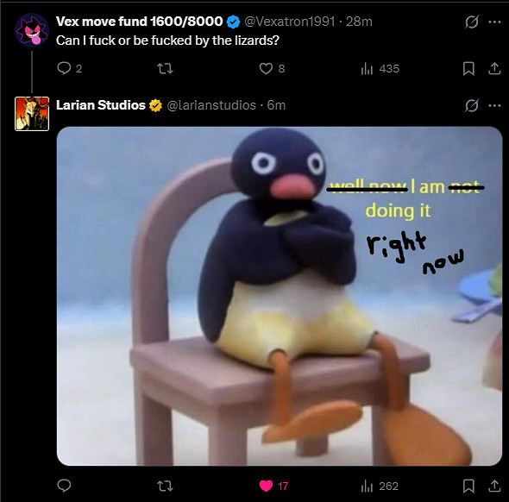
Task: Repost the Vex move fund tweet
Action: point(165,68)
